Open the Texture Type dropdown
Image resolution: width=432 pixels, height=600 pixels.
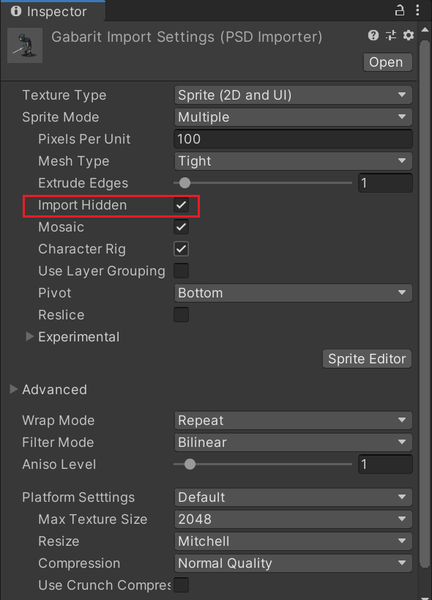(293, 95)
